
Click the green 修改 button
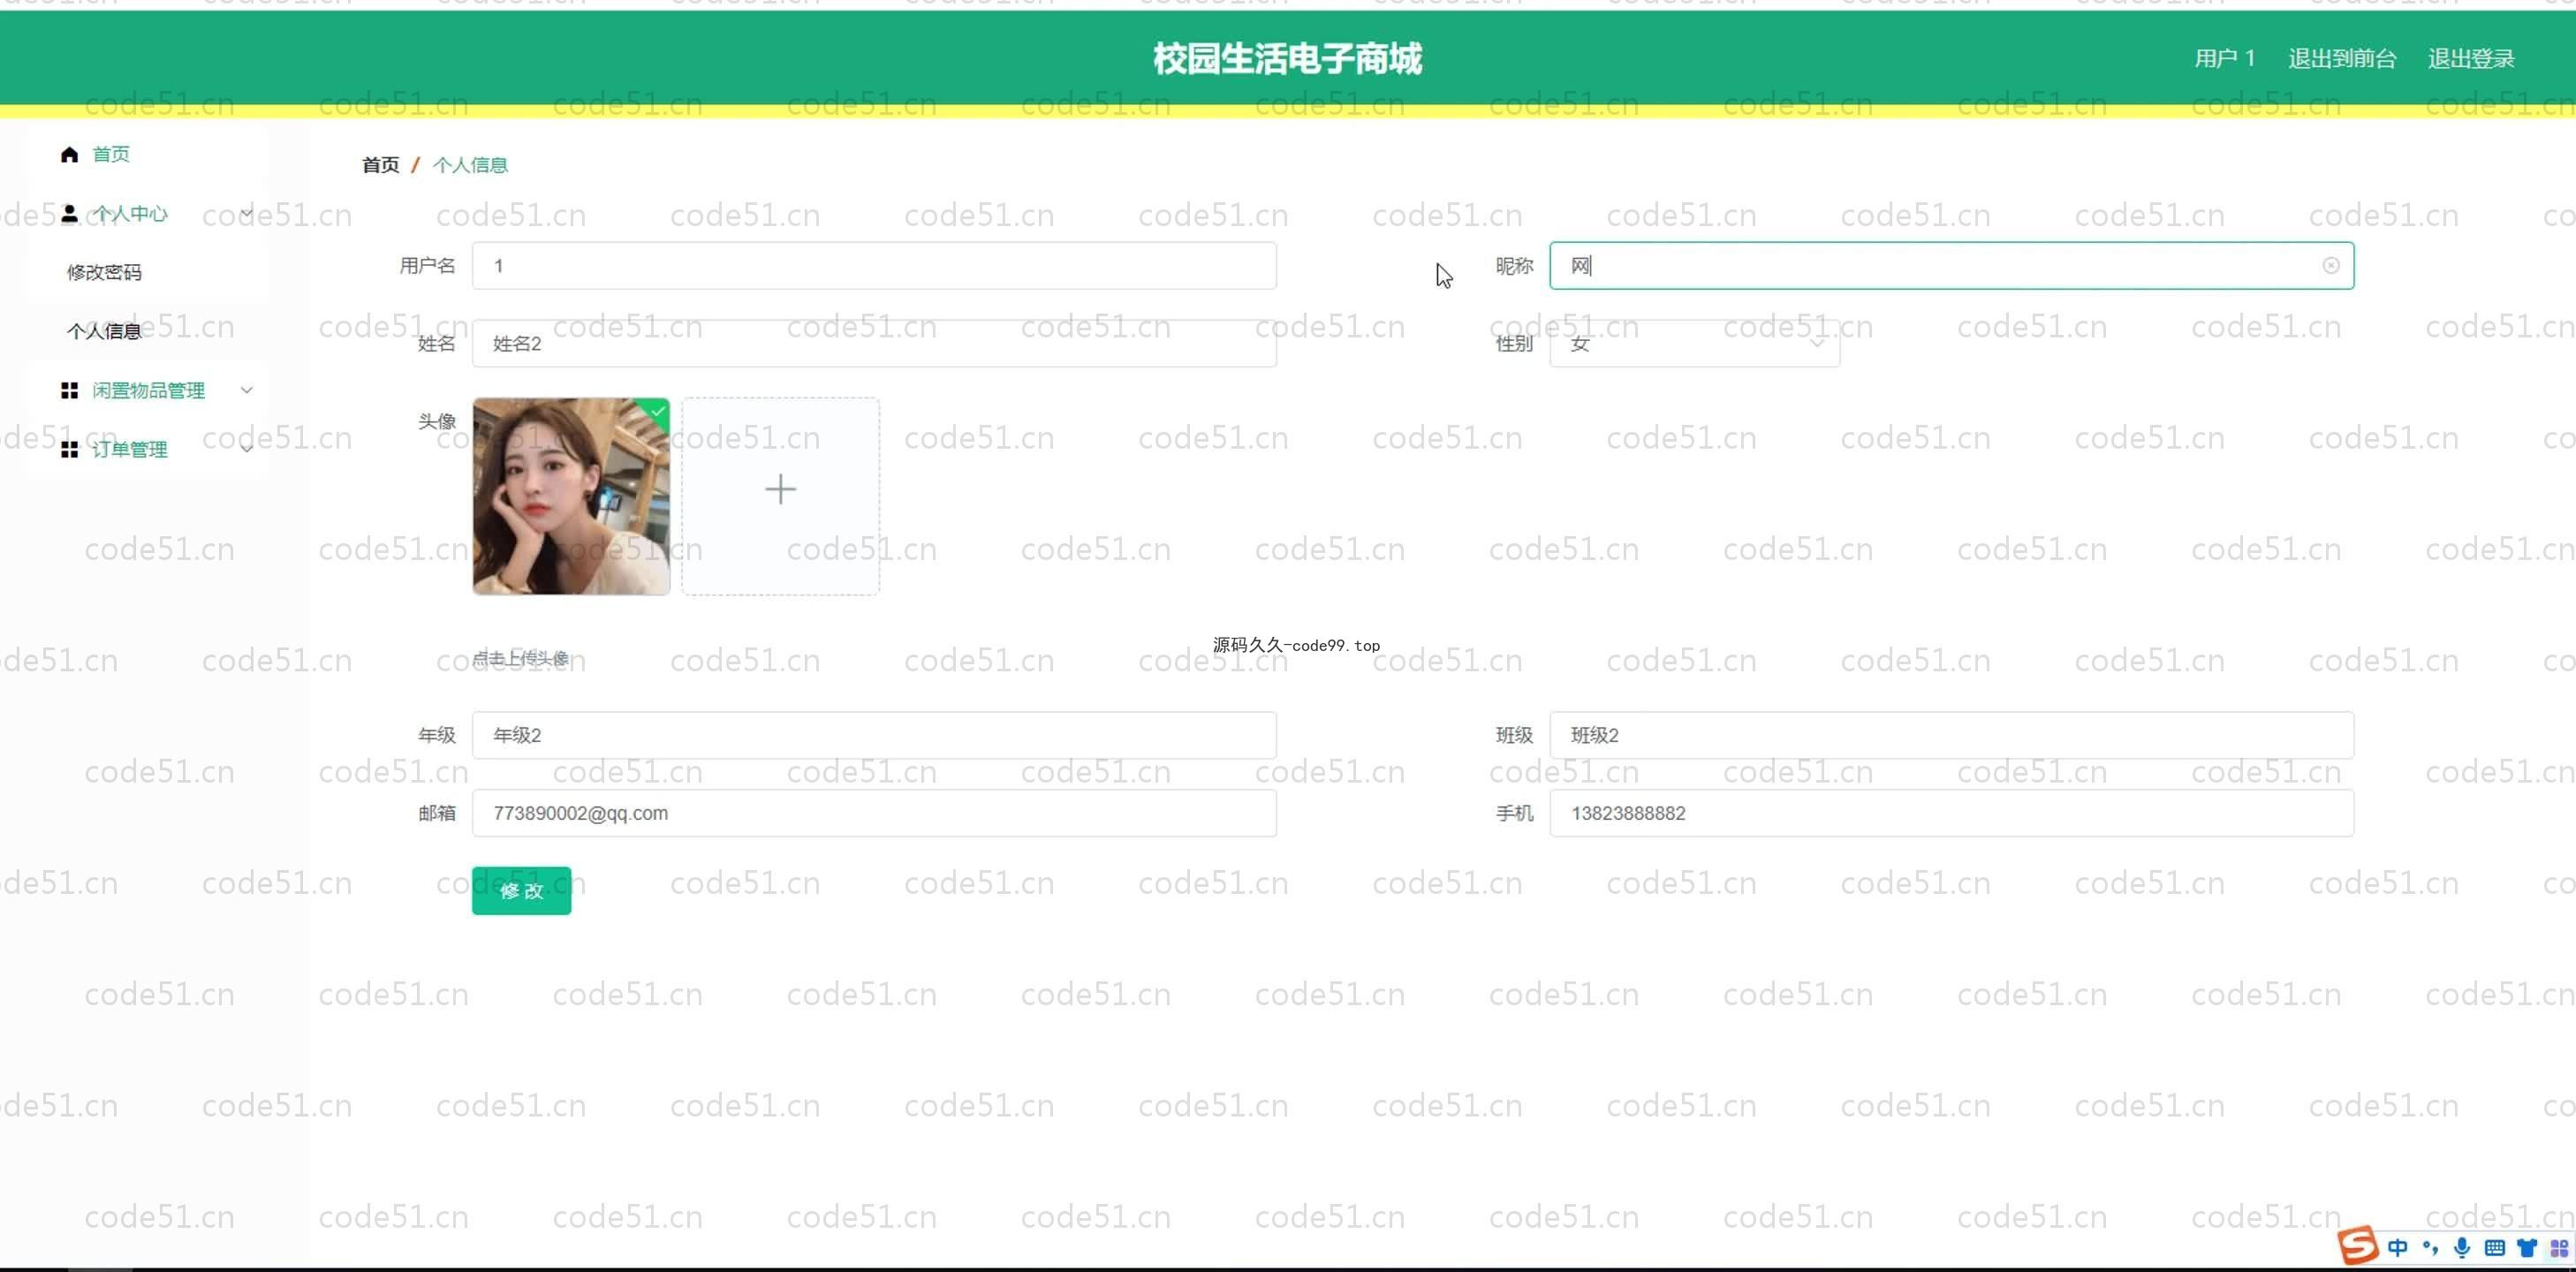click(521, 890)
